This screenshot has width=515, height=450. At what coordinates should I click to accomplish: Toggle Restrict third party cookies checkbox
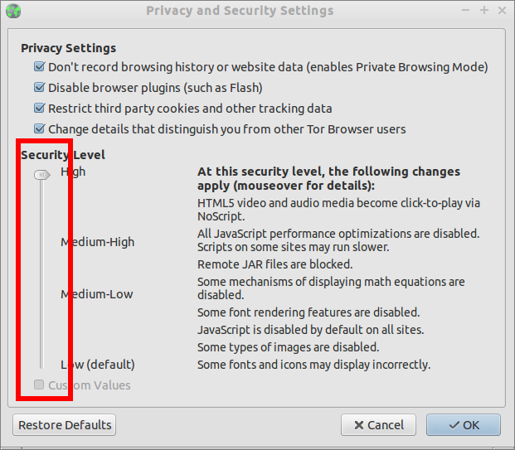tap(39, 109)
